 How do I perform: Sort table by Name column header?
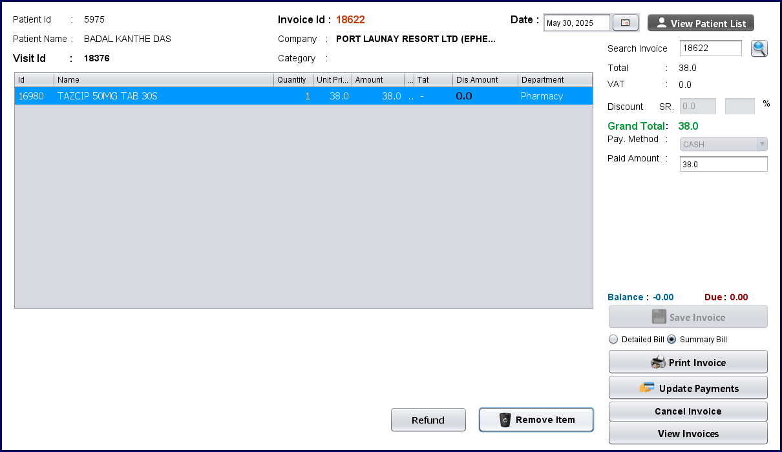164,80
